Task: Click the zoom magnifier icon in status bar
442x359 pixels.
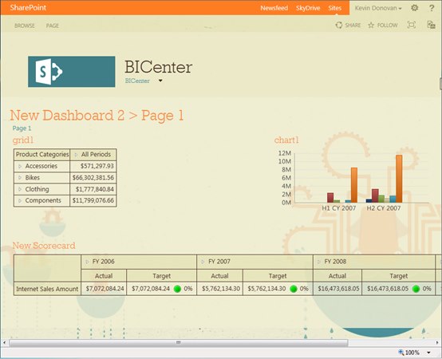Action: click(401, 353)
